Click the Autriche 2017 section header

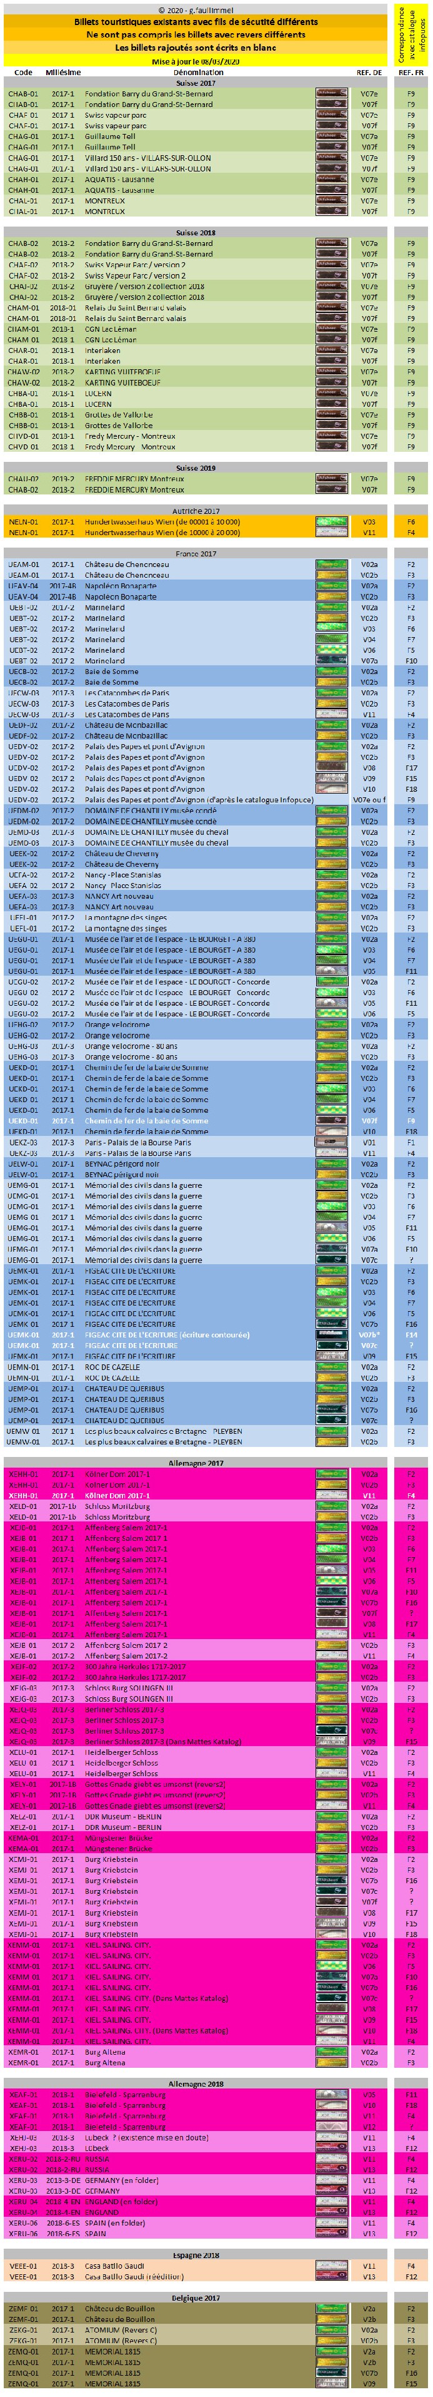195,511
